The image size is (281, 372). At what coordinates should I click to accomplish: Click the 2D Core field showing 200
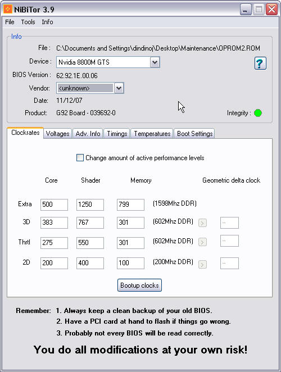[x=54, y=263]
